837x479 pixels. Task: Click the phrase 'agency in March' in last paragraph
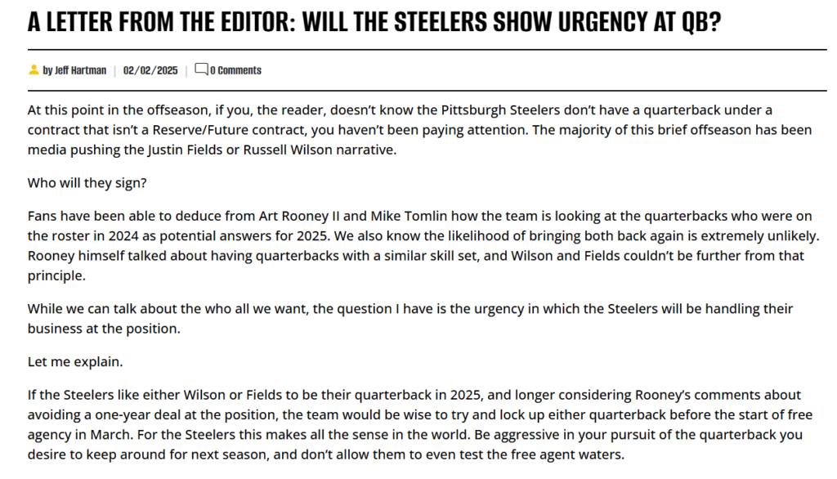point(79,435)
